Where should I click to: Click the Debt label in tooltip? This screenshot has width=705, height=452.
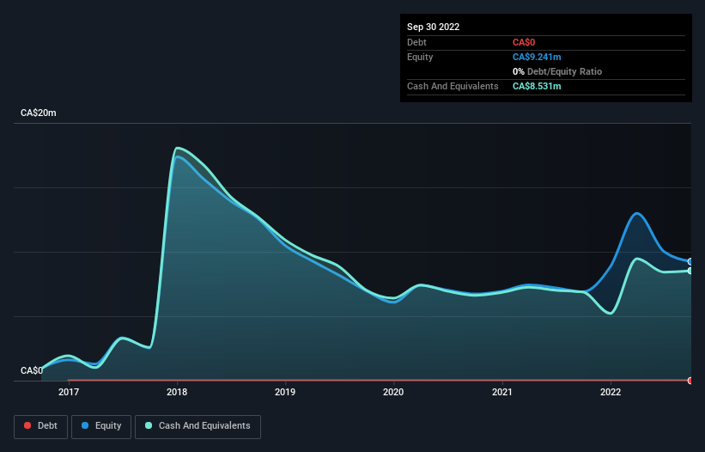(x=416, y=42)
